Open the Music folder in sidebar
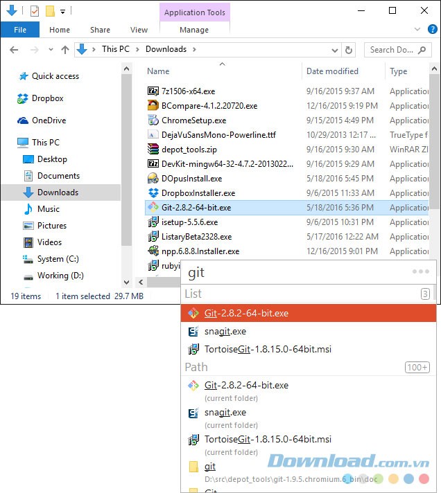This screenshot has height=493, width=441. pos(41,209)
